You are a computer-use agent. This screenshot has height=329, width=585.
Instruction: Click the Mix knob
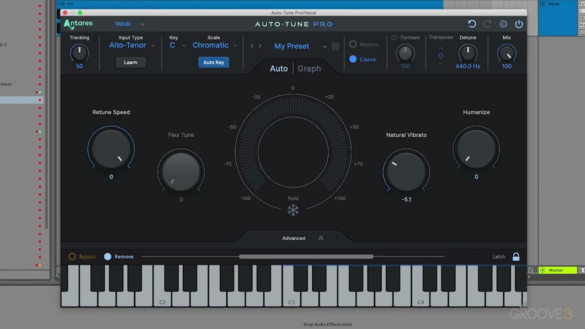[x=507, y=53]
